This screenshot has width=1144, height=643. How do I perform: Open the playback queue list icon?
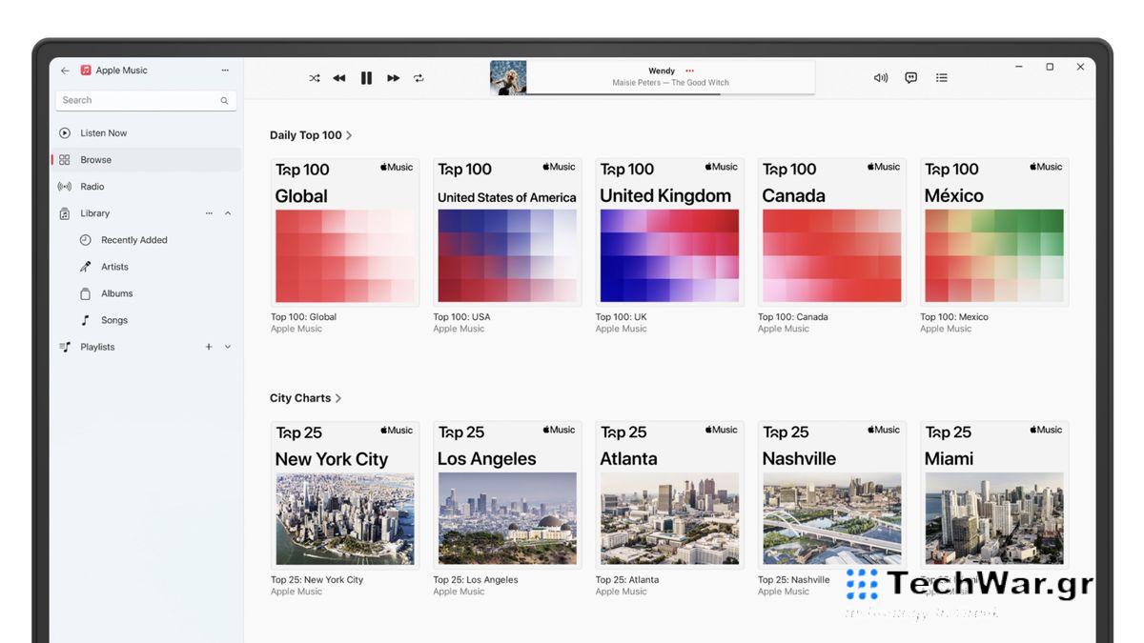942,77
